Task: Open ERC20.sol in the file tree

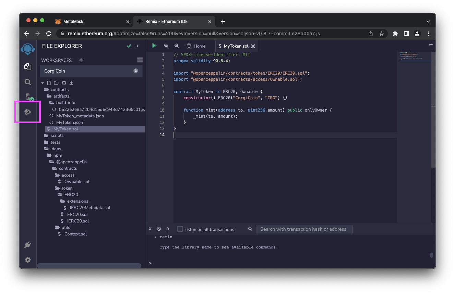Action: (x=77, y=215)
